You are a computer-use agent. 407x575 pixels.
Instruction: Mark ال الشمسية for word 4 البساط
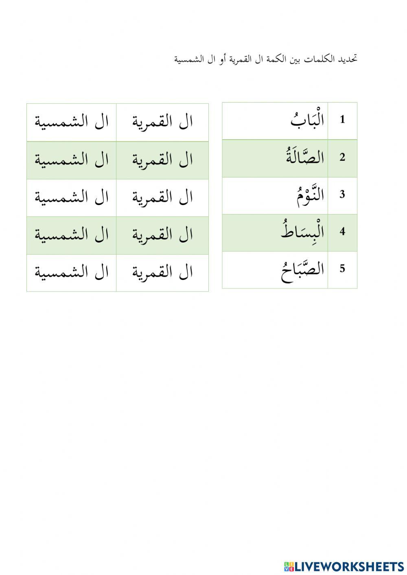(x=72, y=235)
